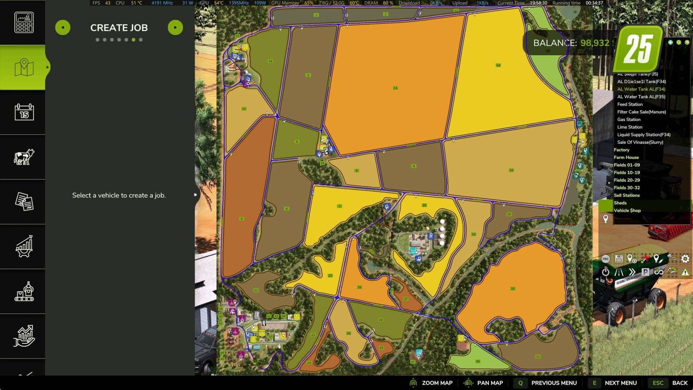This screenshot has width=693, height=390.
Task: Click the AutoDrive save floppy disk icon
Action: click(x=619, y=259)
